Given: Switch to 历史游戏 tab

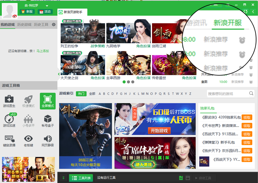Looking at the screenshot, I should pyautogui.click(x=24, y=25).
